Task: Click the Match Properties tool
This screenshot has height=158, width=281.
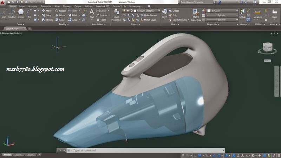Action: click(196, 15)
